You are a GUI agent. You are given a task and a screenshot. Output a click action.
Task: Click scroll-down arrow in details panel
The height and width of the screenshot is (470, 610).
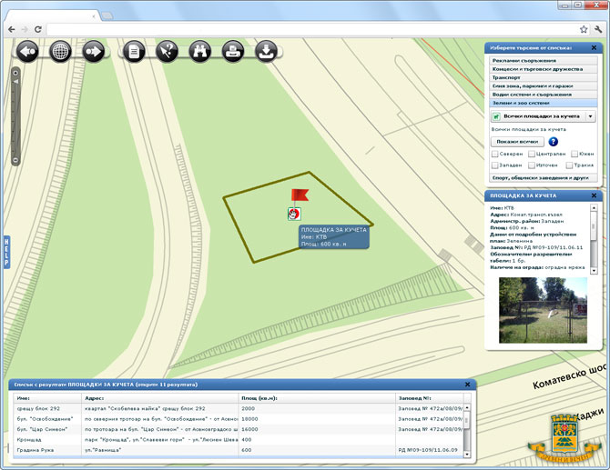pyautogui.click(x=594, y=270)
